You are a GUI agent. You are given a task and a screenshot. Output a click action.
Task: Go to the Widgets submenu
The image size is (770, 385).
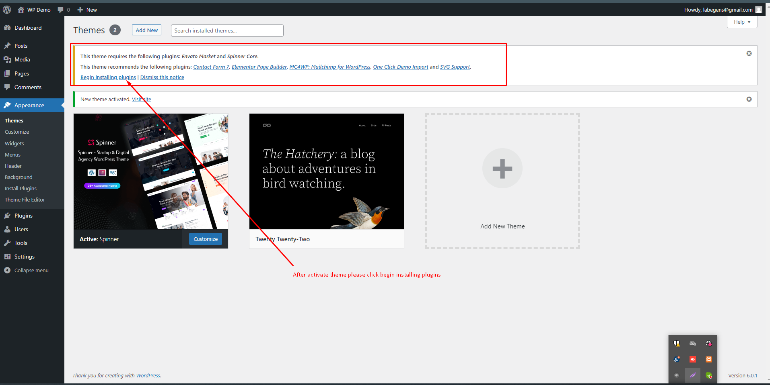coord(14,143)
